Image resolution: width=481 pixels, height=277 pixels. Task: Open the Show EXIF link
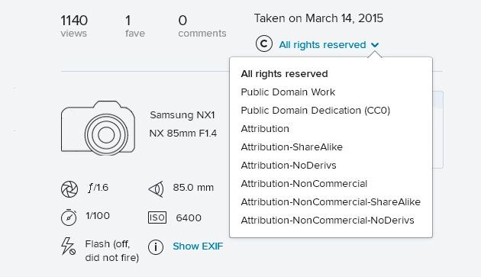point(198,246)
